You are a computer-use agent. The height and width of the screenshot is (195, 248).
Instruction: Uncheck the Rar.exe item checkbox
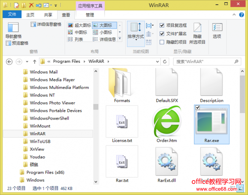pyautogui.click(x=198, y=108)
